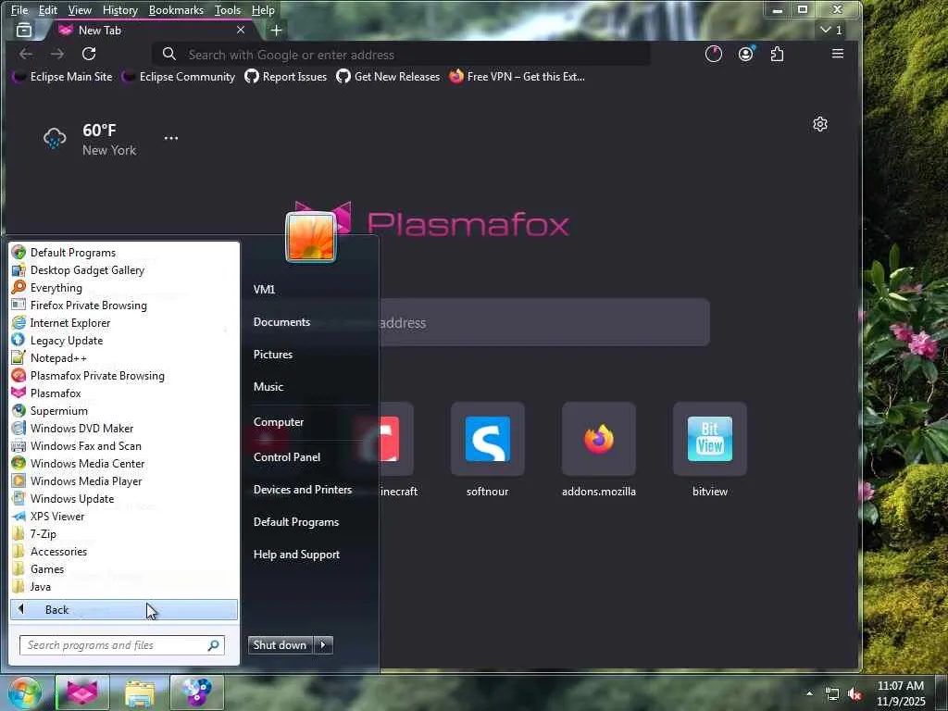The image size is (948, 711).
Task: Open the Shut down options arrow
Action: (323, 644)
